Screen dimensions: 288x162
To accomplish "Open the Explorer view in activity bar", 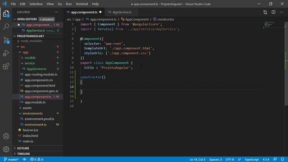I will pos(6,14).
